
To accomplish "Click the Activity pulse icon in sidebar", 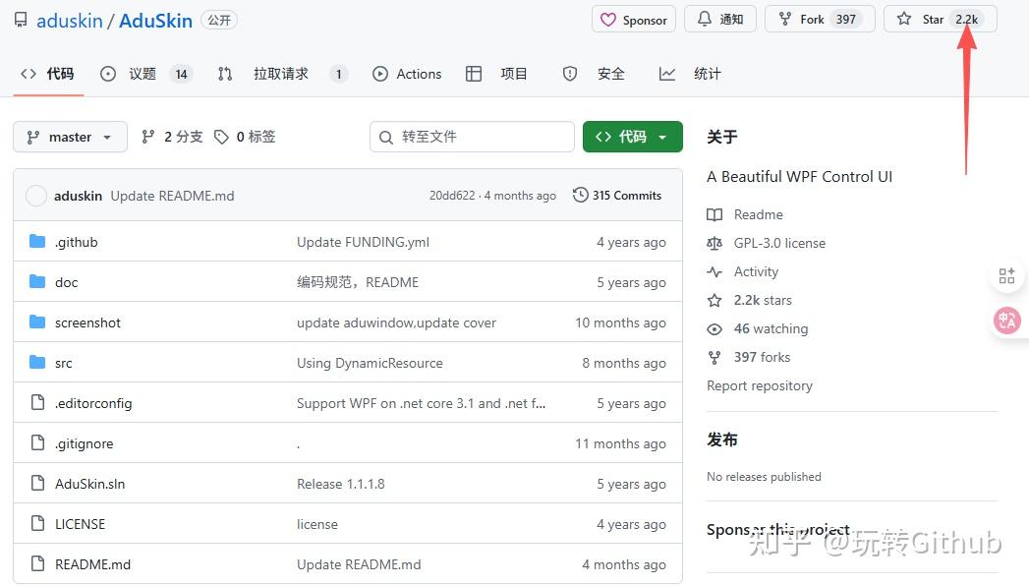I will pyautogui.click(x=715, y=271).
